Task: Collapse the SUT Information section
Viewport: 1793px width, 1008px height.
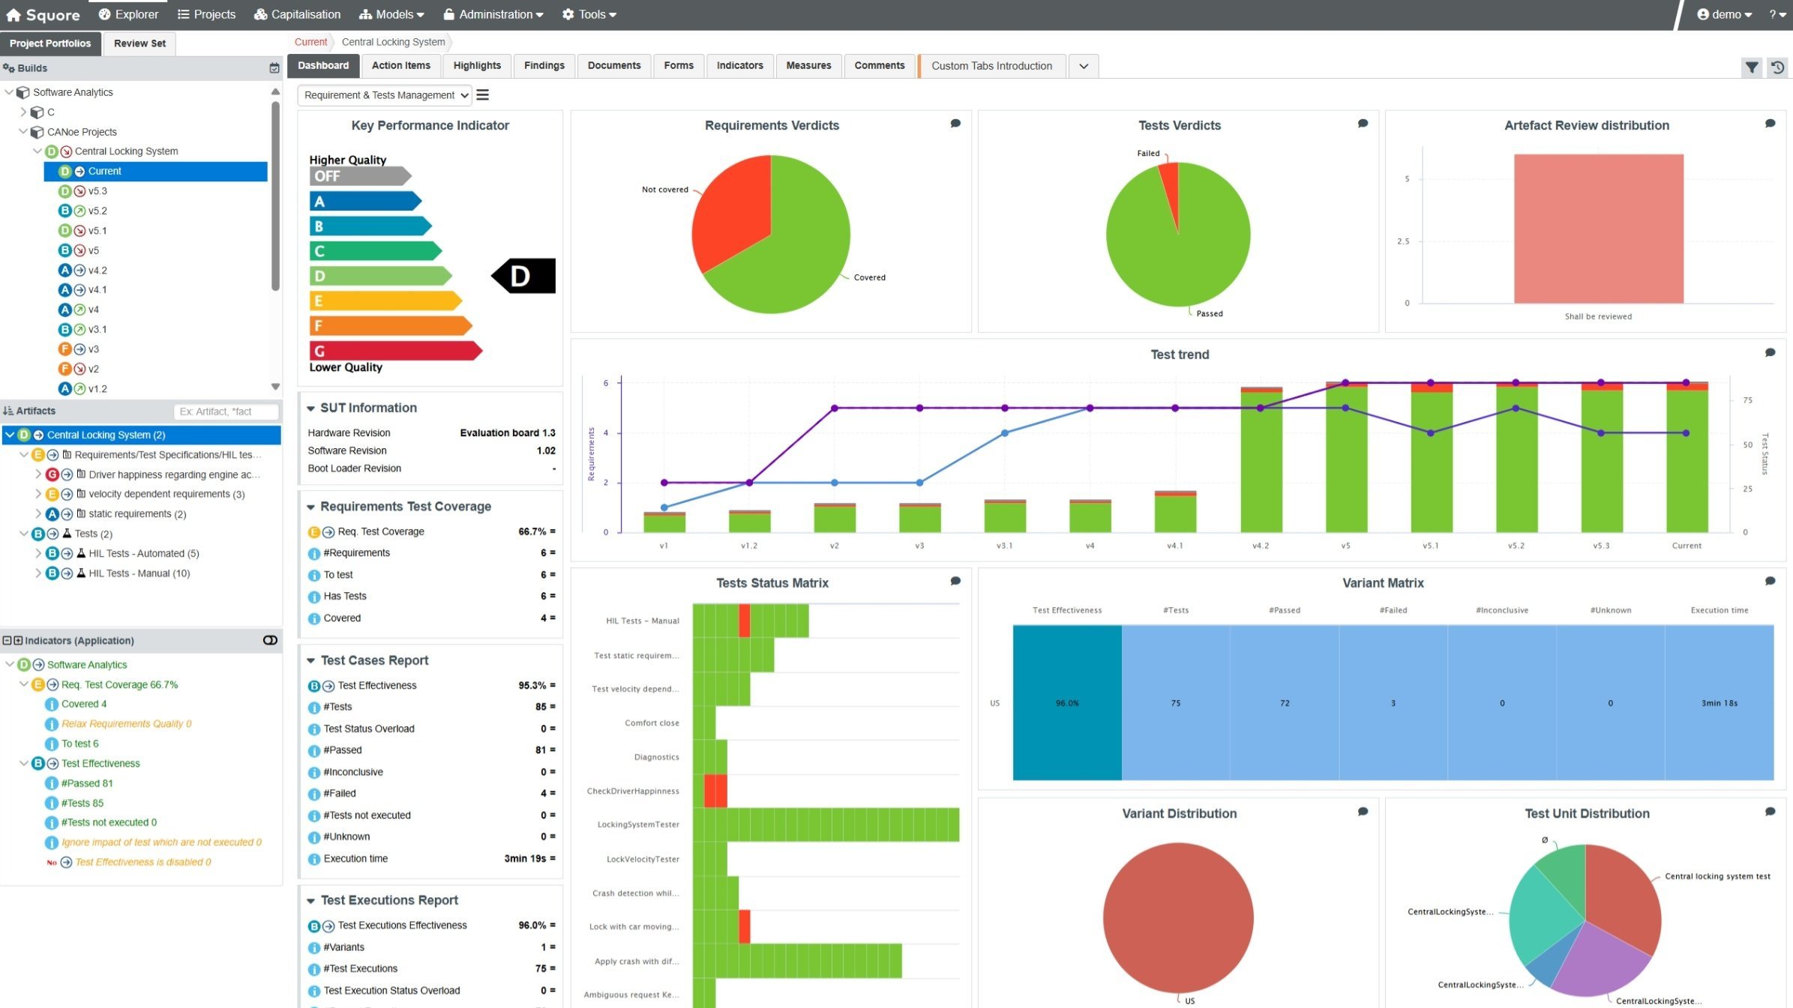Action: (311, 408)
